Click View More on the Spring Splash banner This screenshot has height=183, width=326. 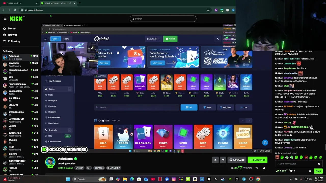157,63
